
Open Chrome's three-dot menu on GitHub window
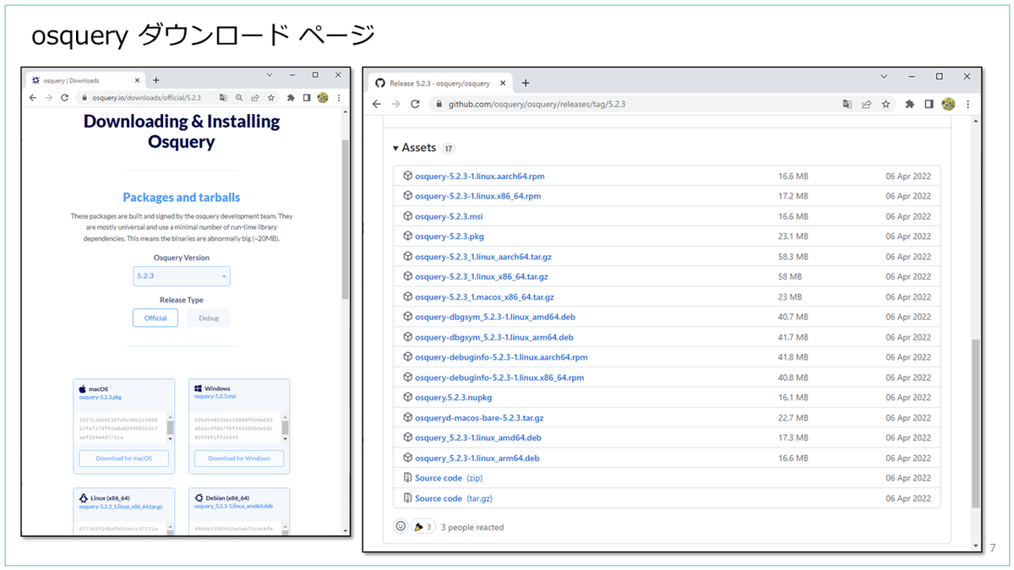(968, 104)
